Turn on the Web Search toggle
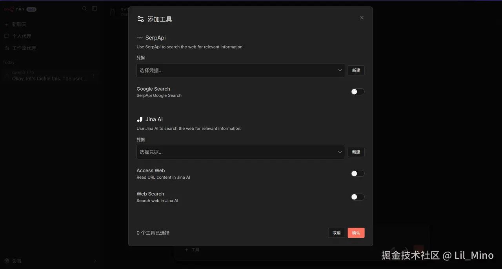 357,197
